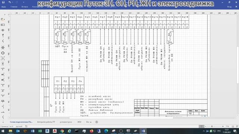Select the КЦ16 terminal block
Image resolution: width=239 pixels, height=134 pixels.
pyautogui.click(x=170, y=22)
